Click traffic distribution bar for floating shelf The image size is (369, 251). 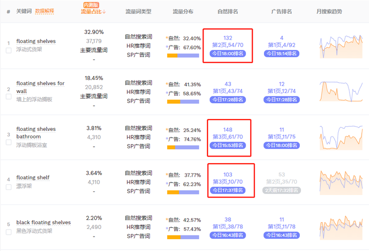pyautogui.click(x=183, y=192)
